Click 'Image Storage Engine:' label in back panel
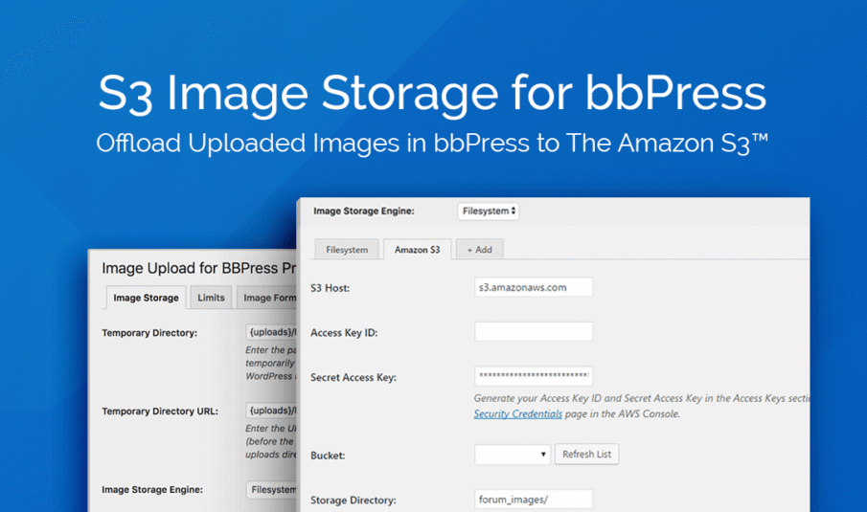Screen dimensions: 867x512 tap(152, 489)
